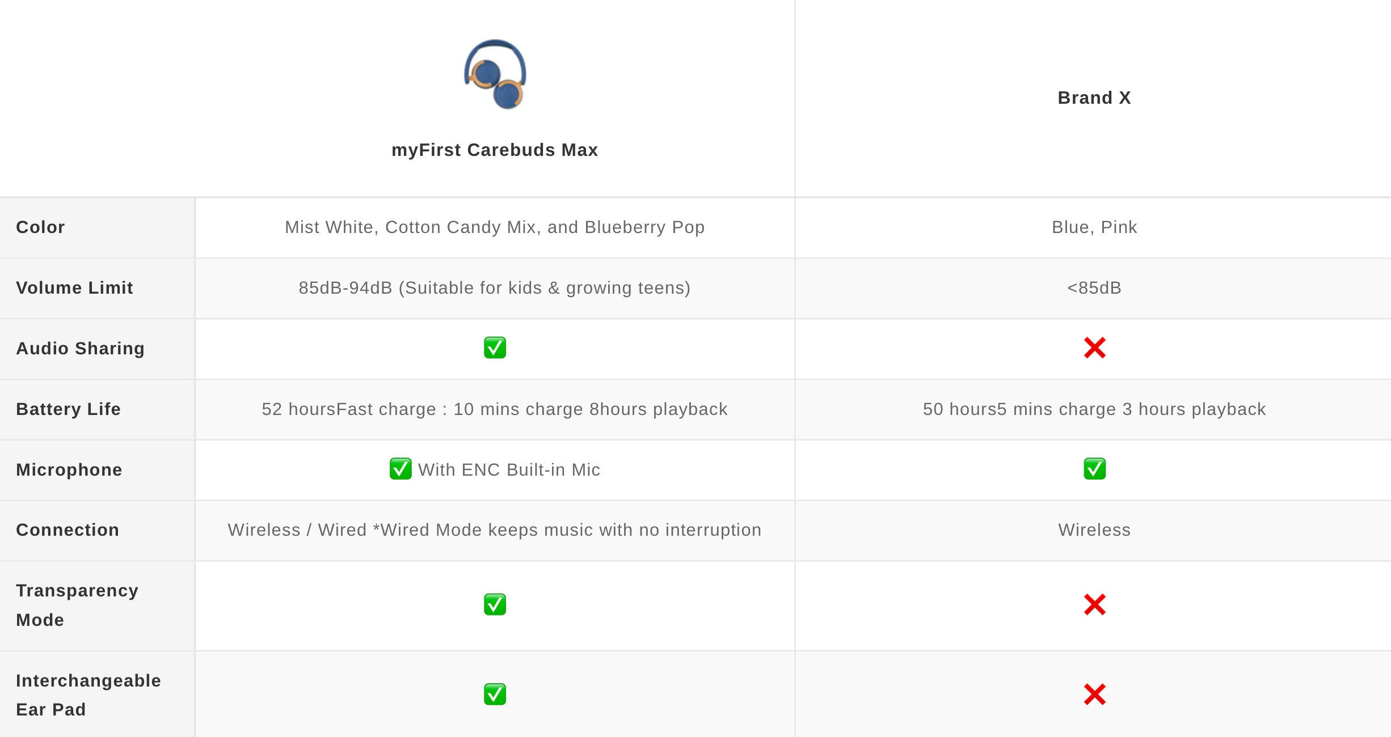Screen dimensions: 1391x737
Task: Select the Color row label
Action: (x=40, y=227)
